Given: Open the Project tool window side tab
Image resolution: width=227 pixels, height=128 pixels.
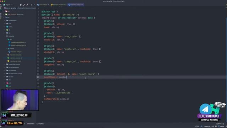Looking at the screenshot, I should pyautogui.click(x=1, y=7).
